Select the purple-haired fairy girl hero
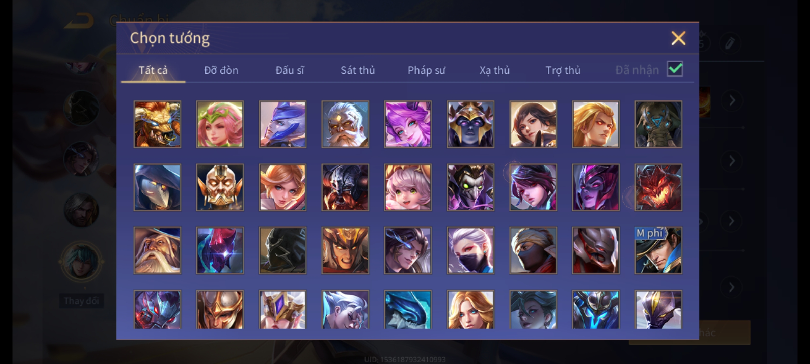 pos(408,124)
